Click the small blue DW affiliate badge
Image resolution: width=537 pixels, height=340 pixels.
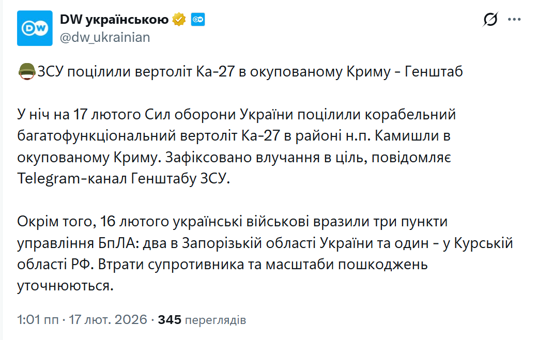coord(198,20)
